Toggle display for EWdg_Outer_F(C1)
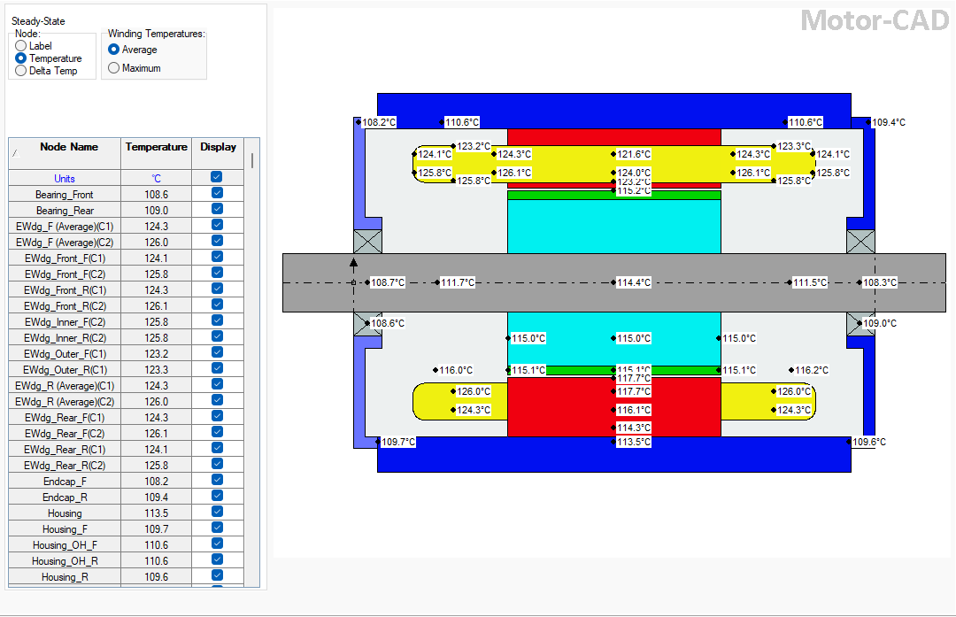 coord(217,351)
